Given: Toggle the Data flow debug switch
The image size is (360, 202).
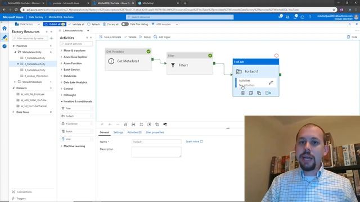Looking at the screenshot, I should 125,24.
